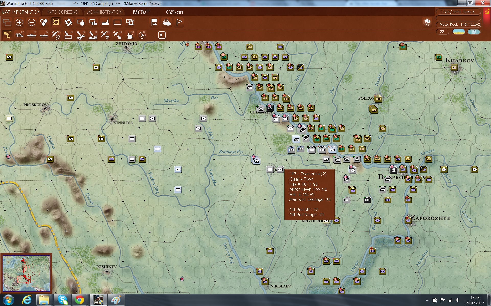Click the date and Turn 6 display
This screenshot has height=306, width=491.
tap(458, 12)
